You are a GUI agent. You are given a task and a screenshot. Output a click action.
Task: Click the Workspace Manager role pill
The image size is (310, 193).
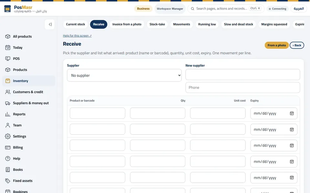[x=170, y=9]
